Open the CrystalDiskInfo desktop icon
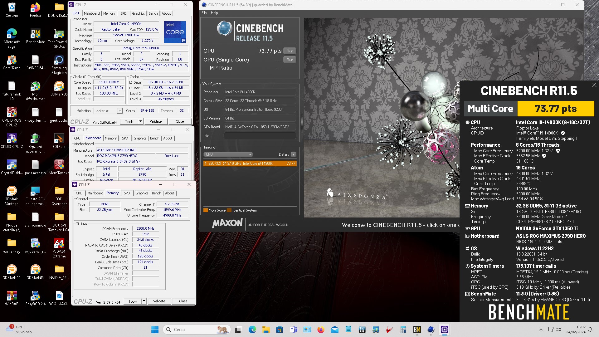This screenshot has width=599, height=337. pos(12,167)
